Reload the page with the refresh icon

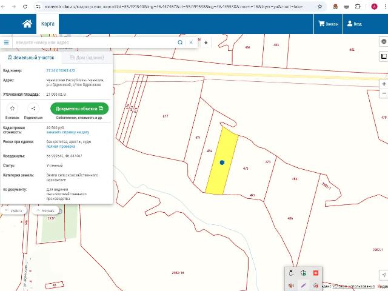25,7
